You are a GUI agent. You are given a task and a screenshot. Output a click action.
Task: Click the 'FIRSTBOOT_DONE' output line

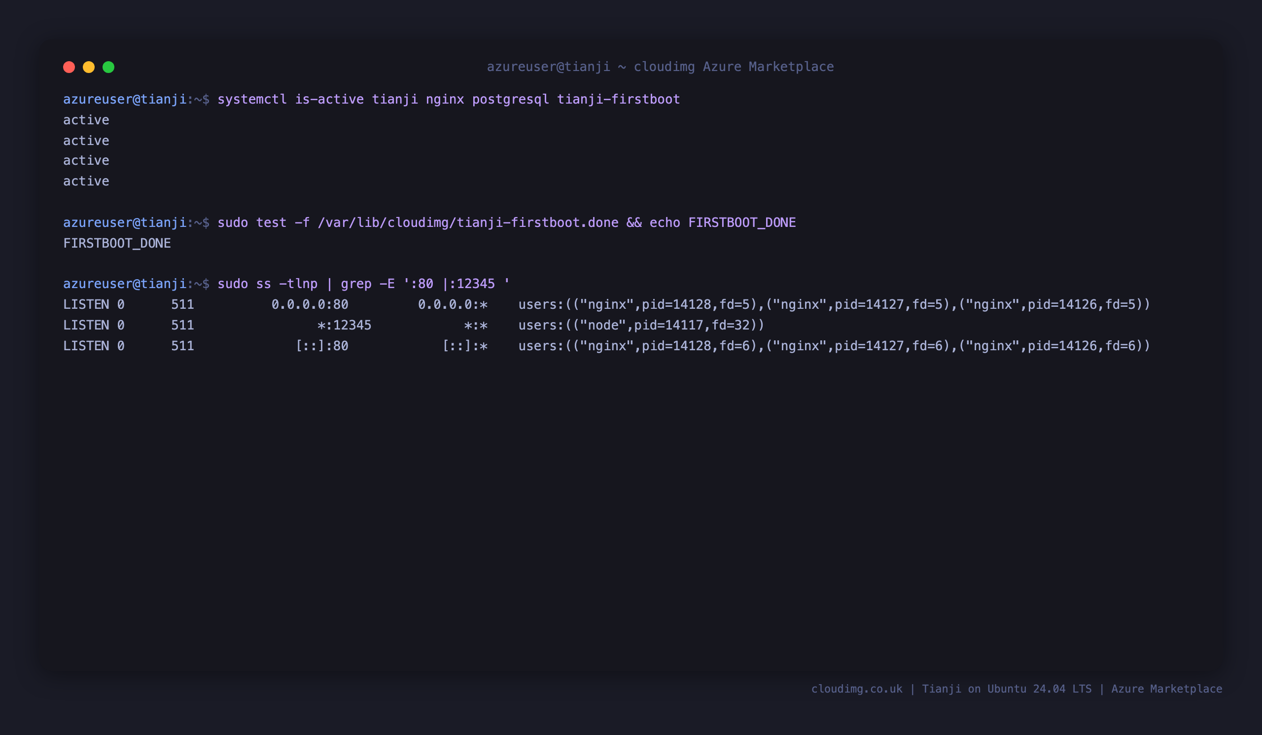pos(117,244)
